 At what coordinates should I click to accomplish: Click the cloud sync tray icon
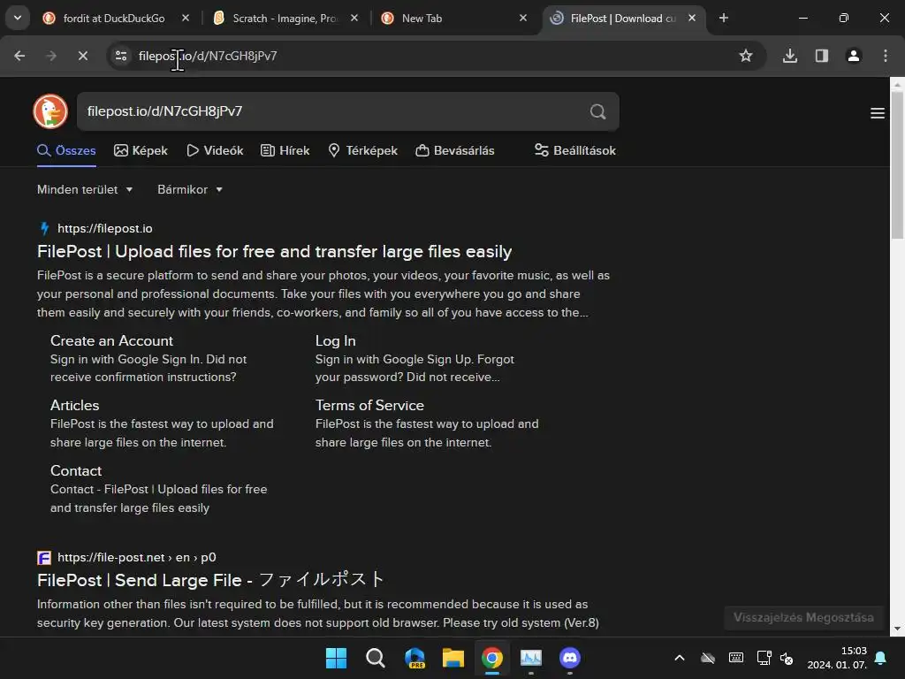point(708,658)
